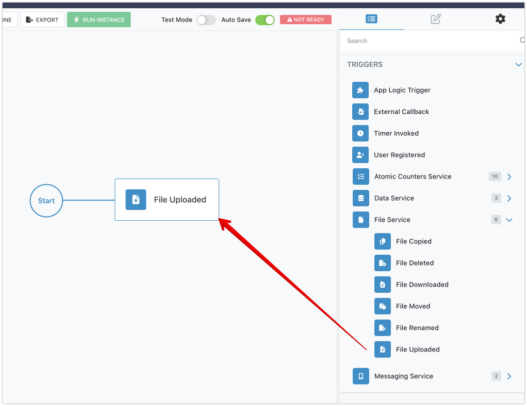The image size is (527, 406).
Task: Click the File Renamed trigger icon
Action: tap(383, 328)
